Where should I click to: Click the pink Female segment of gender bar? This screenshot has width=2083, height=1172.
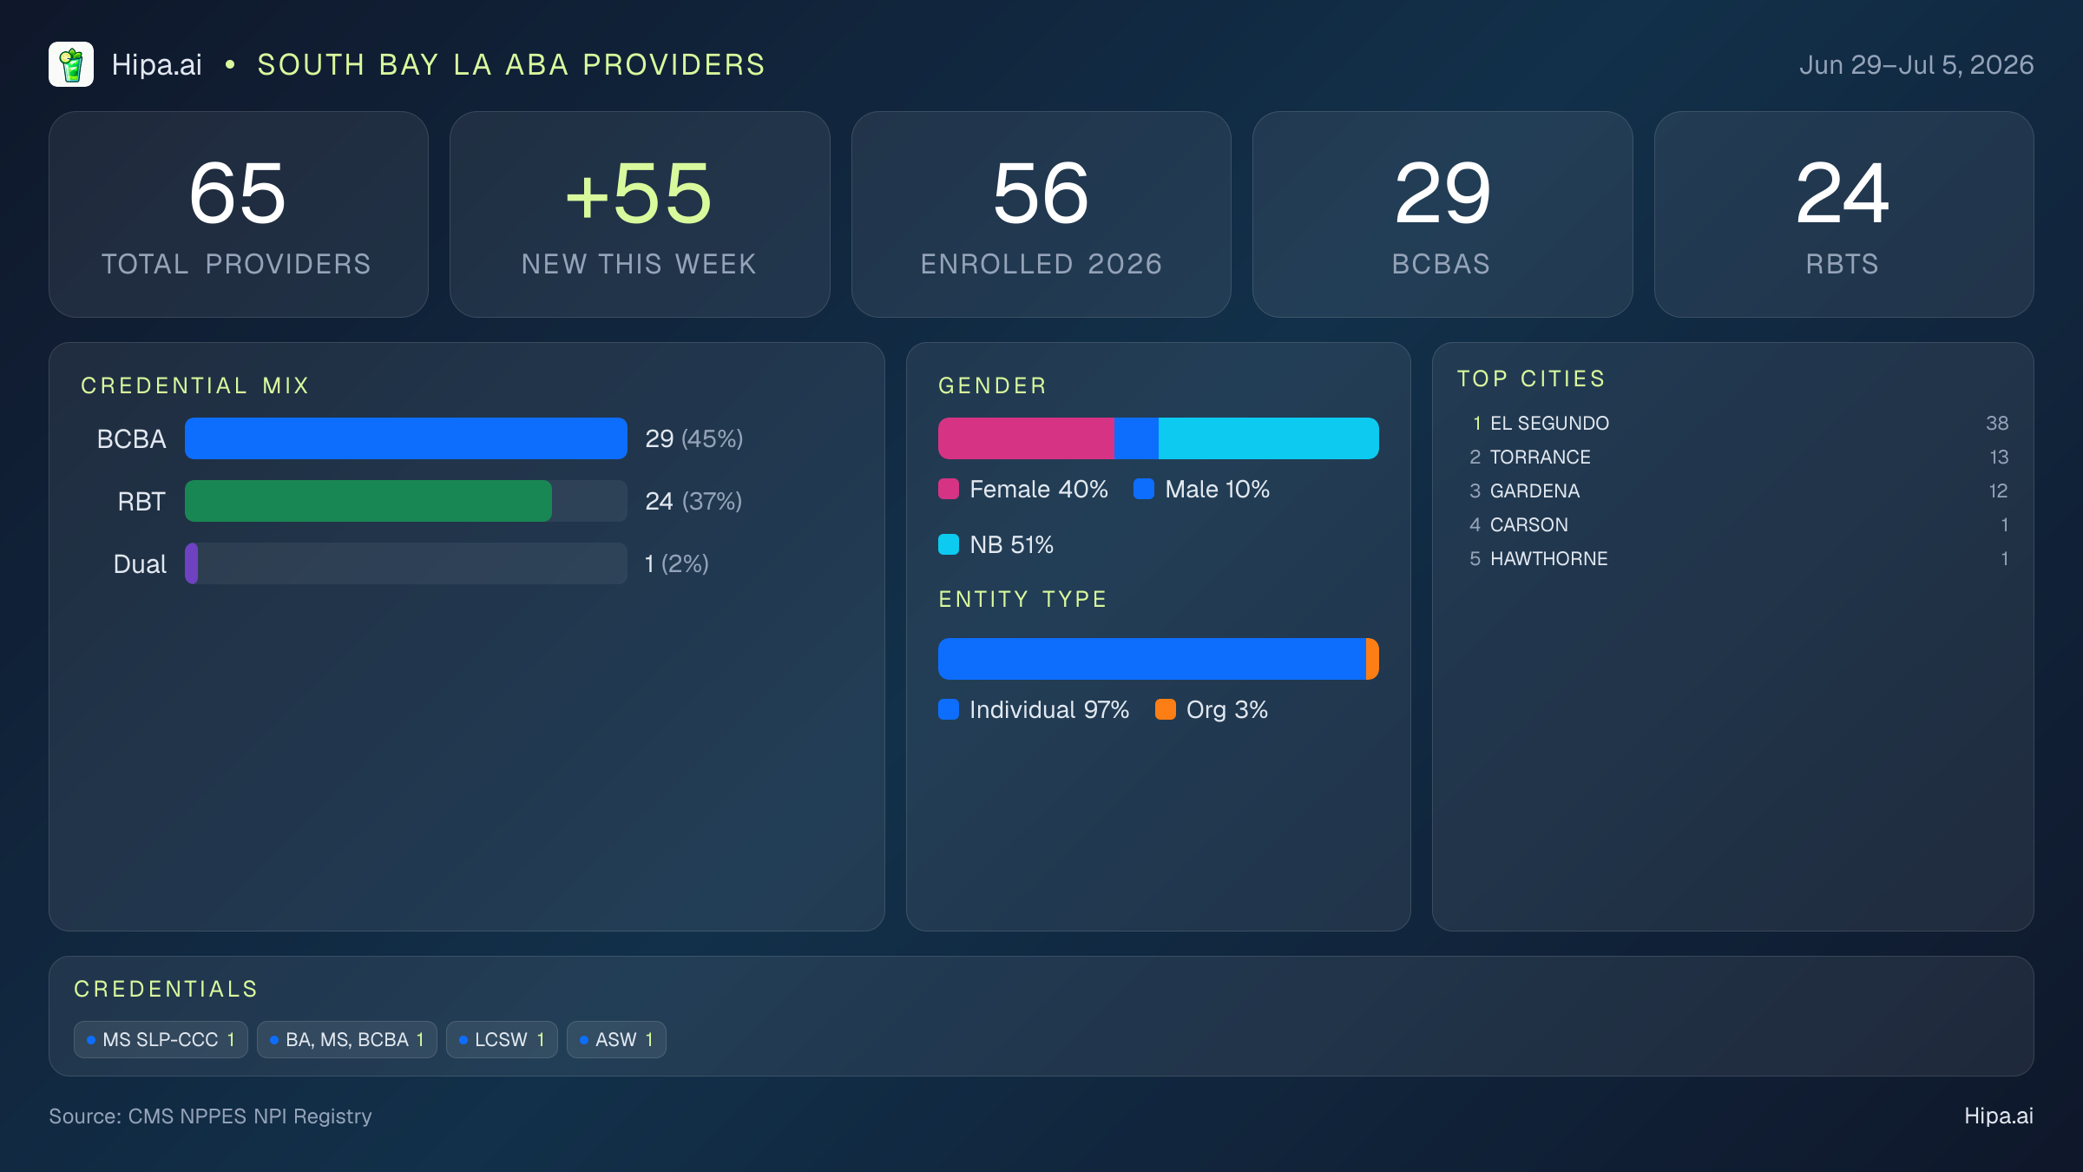point(1026,438)
